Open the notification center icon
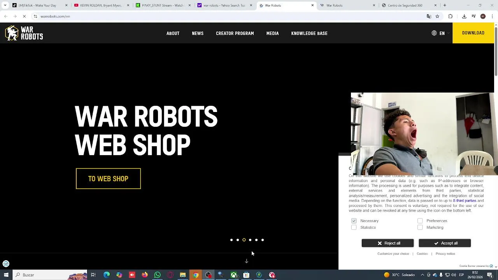 [x=490, y=275]
